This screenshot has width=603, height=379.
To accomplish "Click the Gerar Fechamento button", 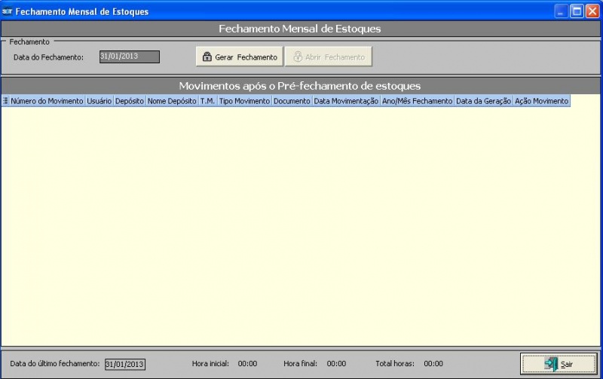I will [x=240, y=57].
